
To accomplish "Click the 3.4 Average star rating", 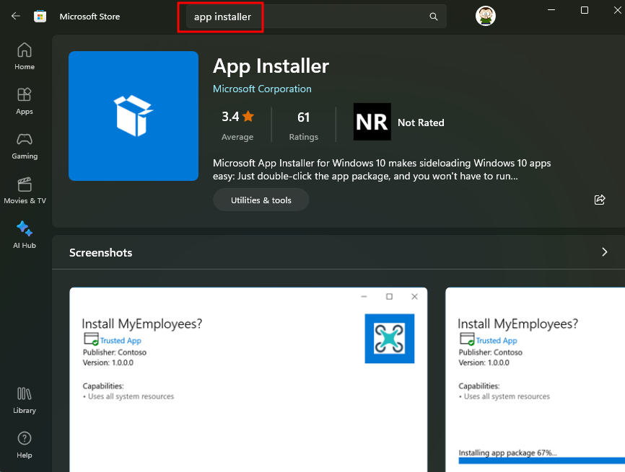I will (237, 125).
